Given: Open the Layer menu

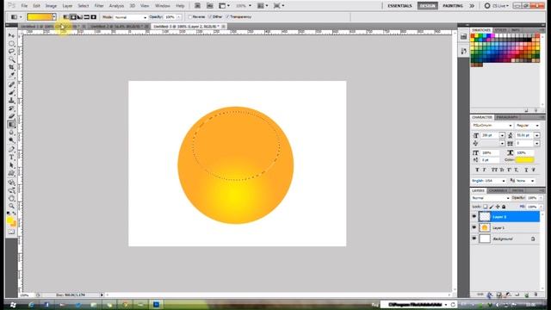Looking at the screenshot, I should [x=67, y=6].
